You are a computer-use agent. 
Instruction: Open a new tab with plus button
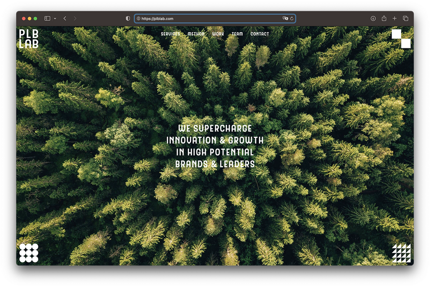pos(395,18)
